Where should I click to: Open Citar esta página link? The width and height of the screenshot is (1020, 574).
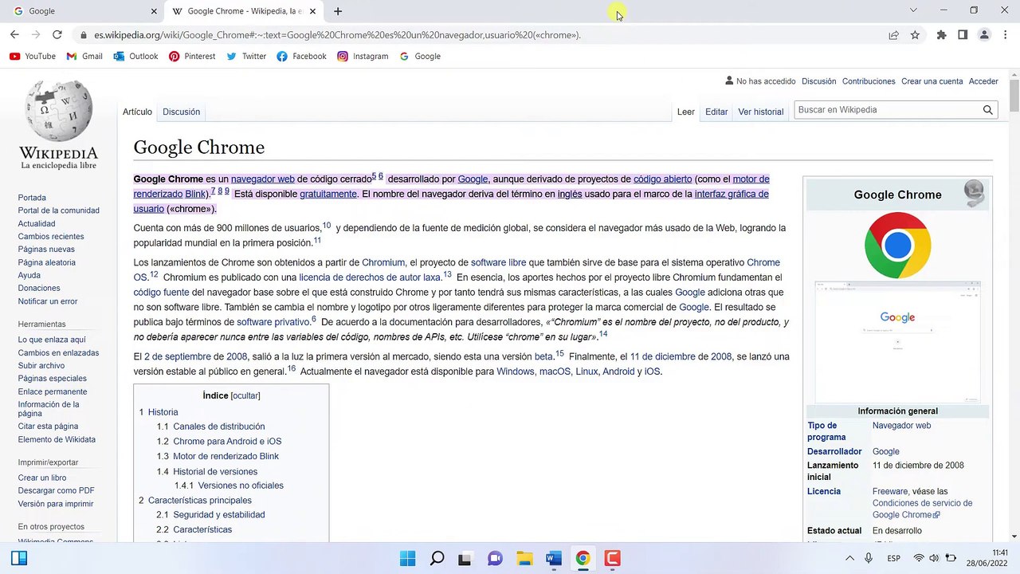48,427
